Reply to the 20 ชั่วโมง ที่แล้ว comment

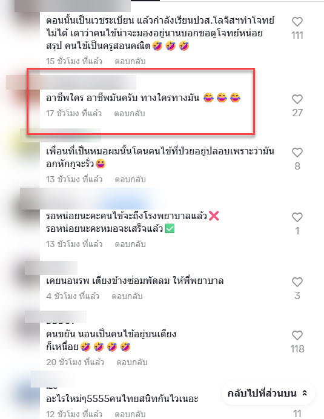pyautogui.click(x=132, y=362)
